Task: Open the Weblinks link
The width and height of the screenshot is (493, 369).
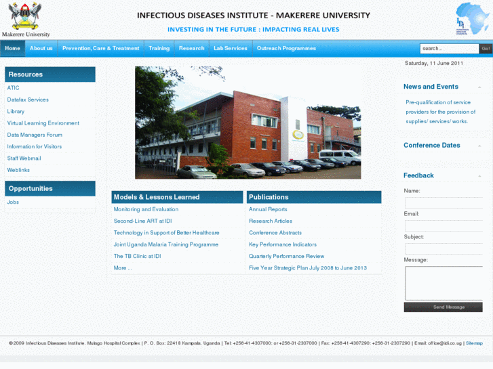Action: tap(18, 170)
